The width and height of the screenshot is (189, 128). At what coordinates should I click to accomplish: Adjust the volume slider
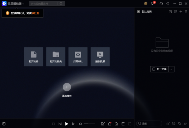click(89, 124)
